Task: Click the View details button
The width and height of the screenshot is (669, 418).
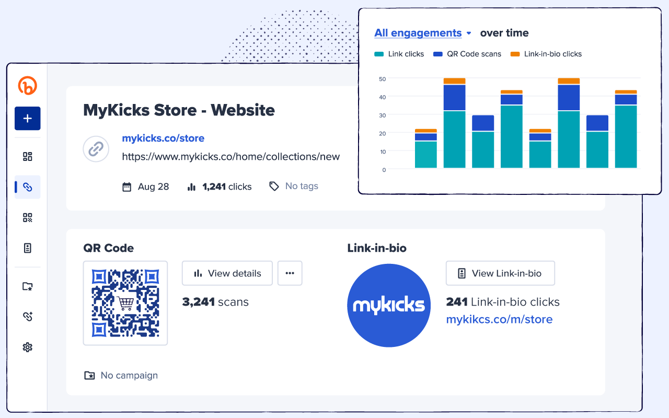Action: coord(227,273)
